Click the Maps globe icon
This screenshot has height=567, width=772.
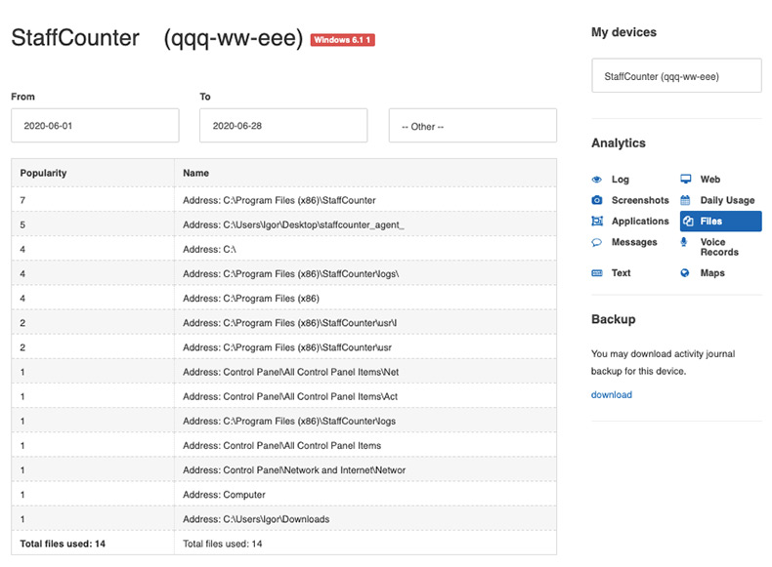click(x=685, y=273)
